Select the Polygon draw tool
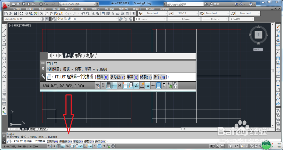 click(x=4, y=40)
